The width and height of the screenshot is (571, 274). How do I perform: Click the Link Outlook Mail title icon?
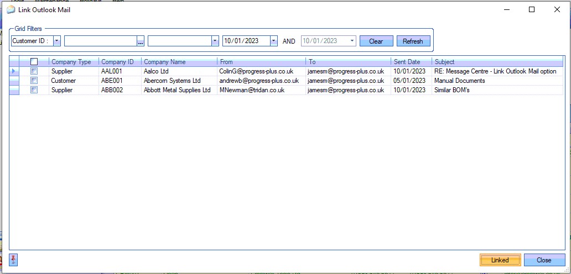click(x=11, y=9)
